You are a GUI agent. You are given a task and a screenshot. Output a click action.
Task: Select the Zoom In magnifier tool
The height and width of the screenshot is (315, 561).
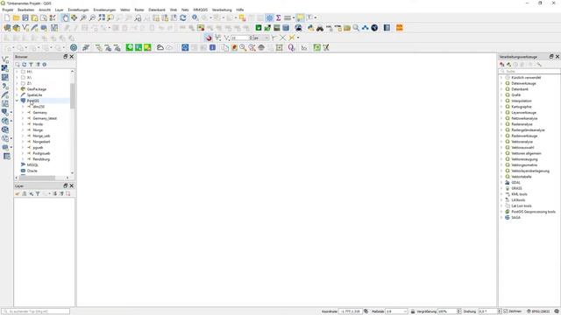pyautogui.click(x=83, y=17)
